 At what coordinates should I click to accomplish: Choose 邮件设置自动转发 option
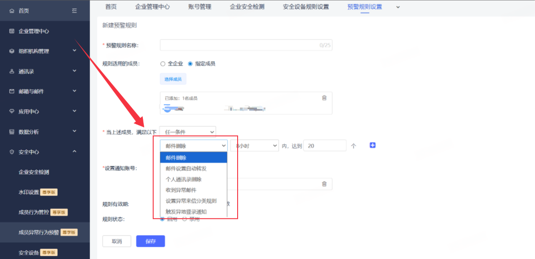coord(194,169)
